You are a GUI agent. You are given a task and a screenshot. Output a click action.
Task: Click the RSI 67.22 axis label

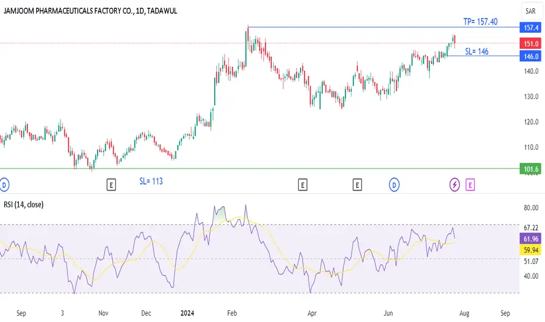point(531,228)
